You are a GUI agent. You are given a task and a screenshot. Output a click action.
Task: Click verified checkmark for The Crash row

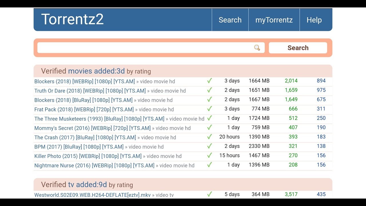(x=210, y=137)
